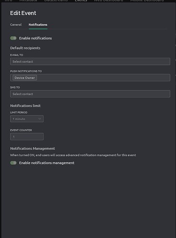176x238 pixels.
Task: Toggle Enable notifications management switch
Action: click(13, 163)
